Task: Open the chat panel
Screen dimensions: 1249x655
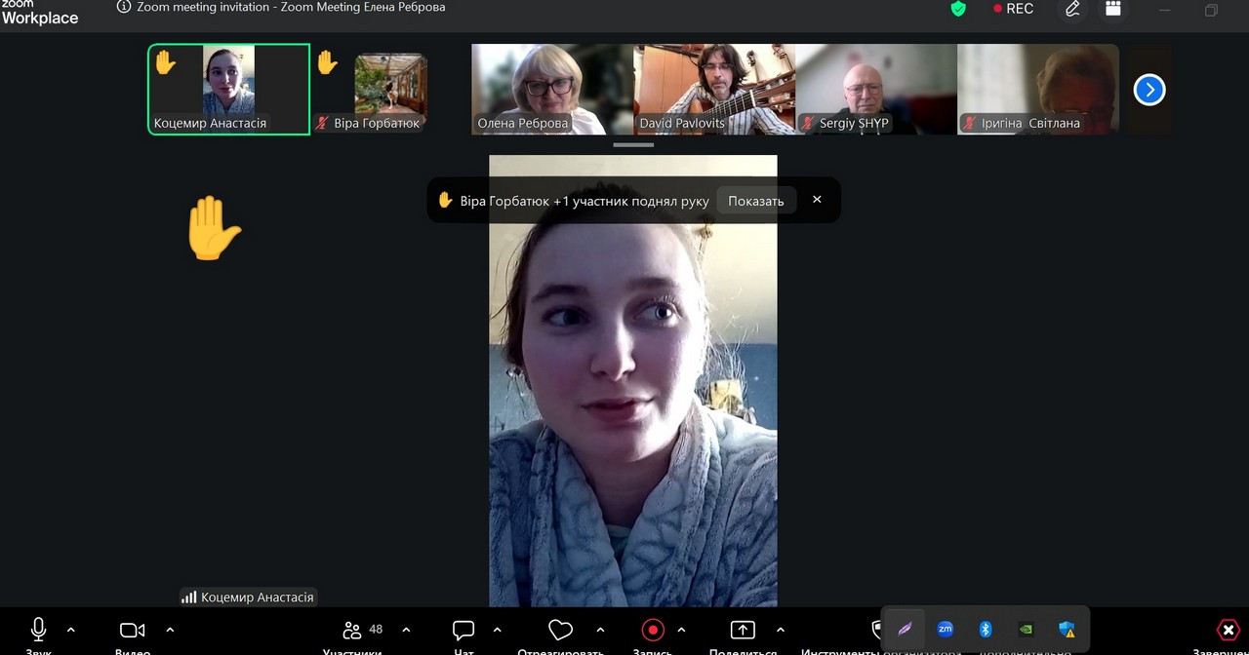Action: pos(463,630)
